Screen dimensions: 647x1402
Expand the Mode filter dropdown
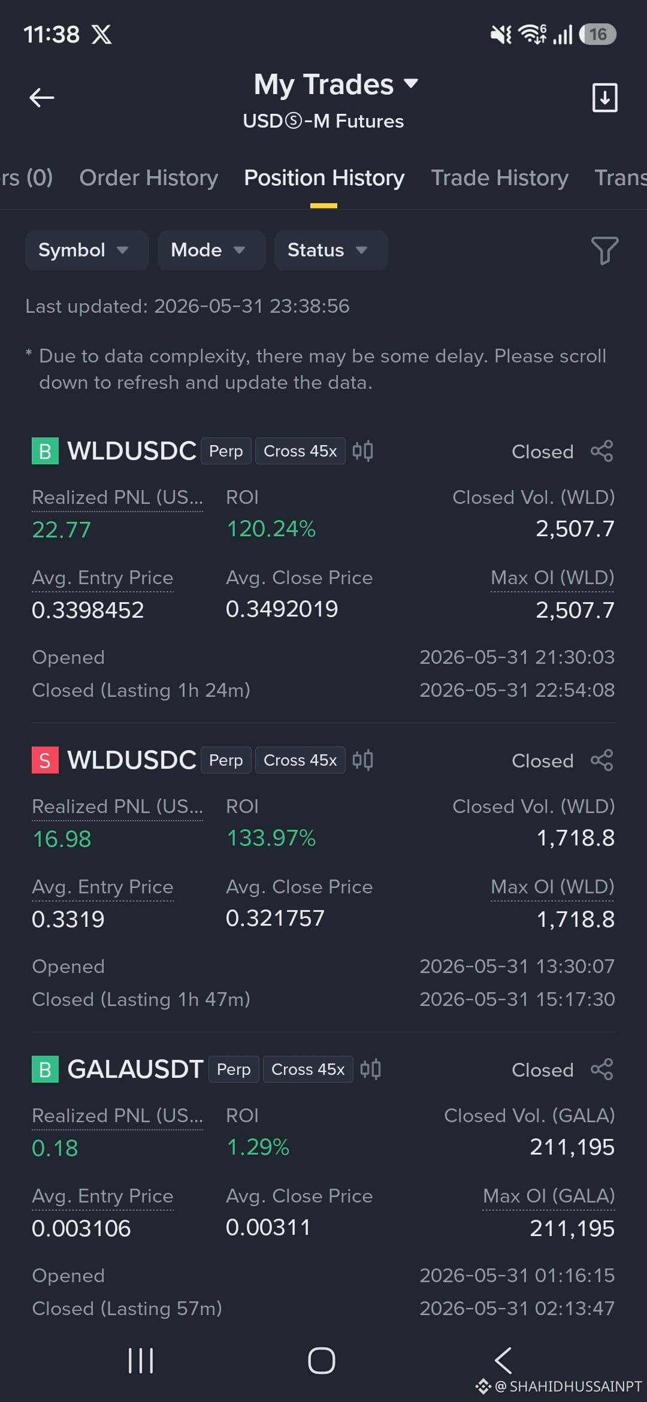[x=211, y=250]
